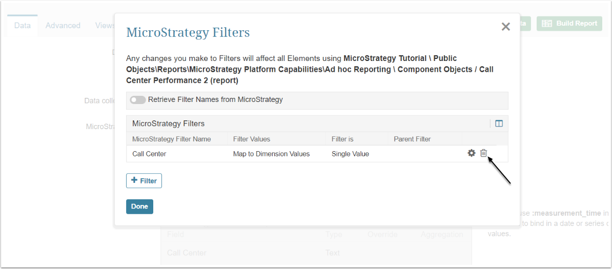Click the Filter Values column header
Viewport: 612px width, 269px height.
[252, 139]
